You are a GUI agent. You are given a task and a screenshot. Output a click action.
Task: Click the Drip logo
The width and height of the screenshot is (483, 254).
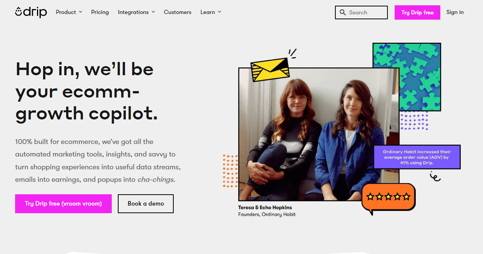click(x=31, y=12)
